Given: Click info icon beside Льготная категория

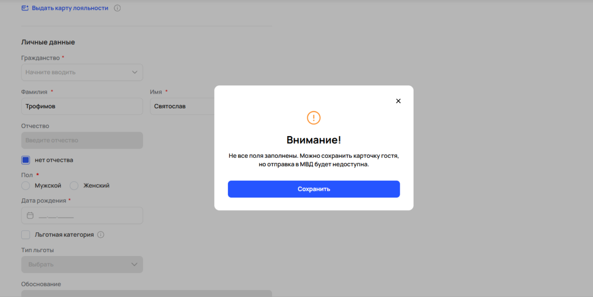Looking at the screenshot, I should pyautogui.click(x=101, y=235).
